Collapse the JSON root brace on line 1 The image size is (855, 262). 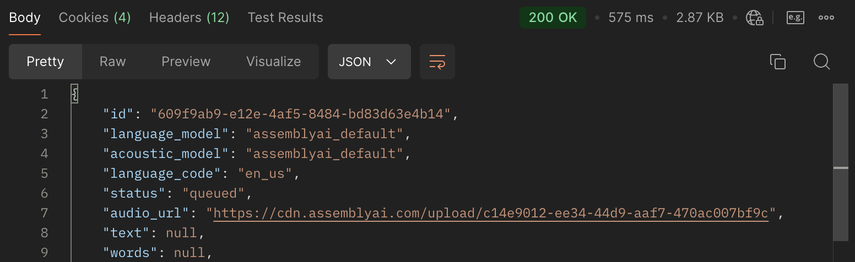75,95
